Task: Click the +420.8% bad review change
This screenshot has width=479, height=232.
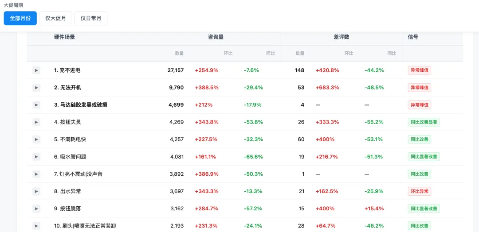Action: pos(327,70)
